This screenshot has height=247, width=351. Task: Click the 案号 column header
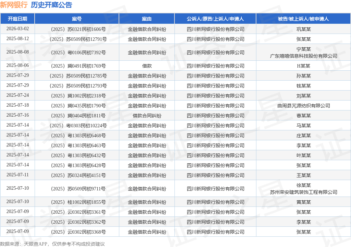click(x=77, y=19)
